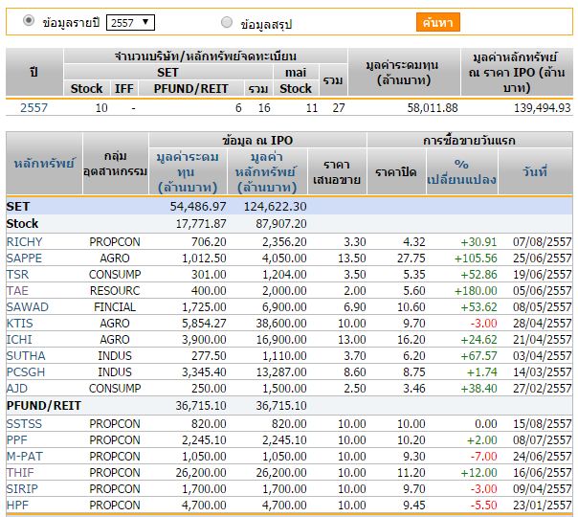Click the -3.00 change for KTIS
The height and width of the screenshot is (517, 578).
[483, 323]
